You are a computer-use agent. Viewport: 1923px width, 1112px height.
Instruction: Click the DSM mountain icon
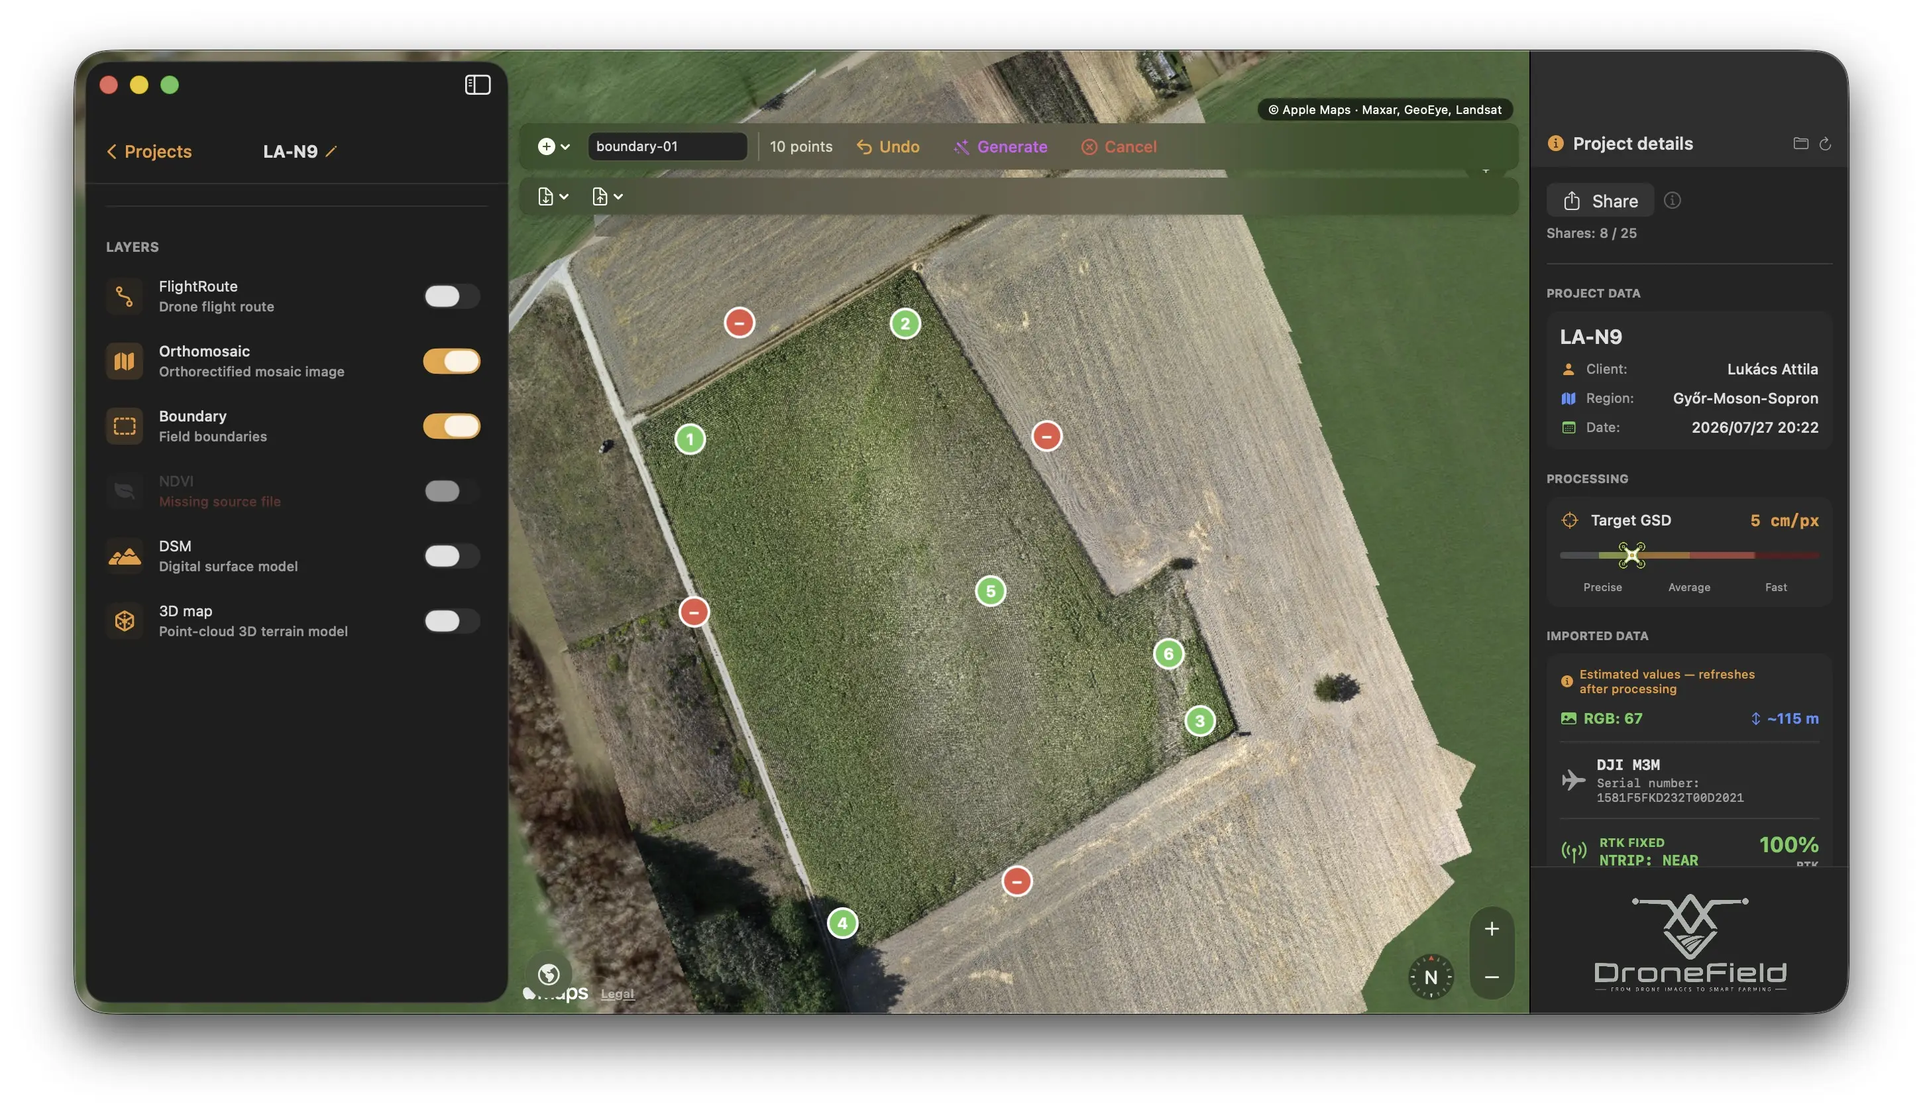tap(125, 555)
